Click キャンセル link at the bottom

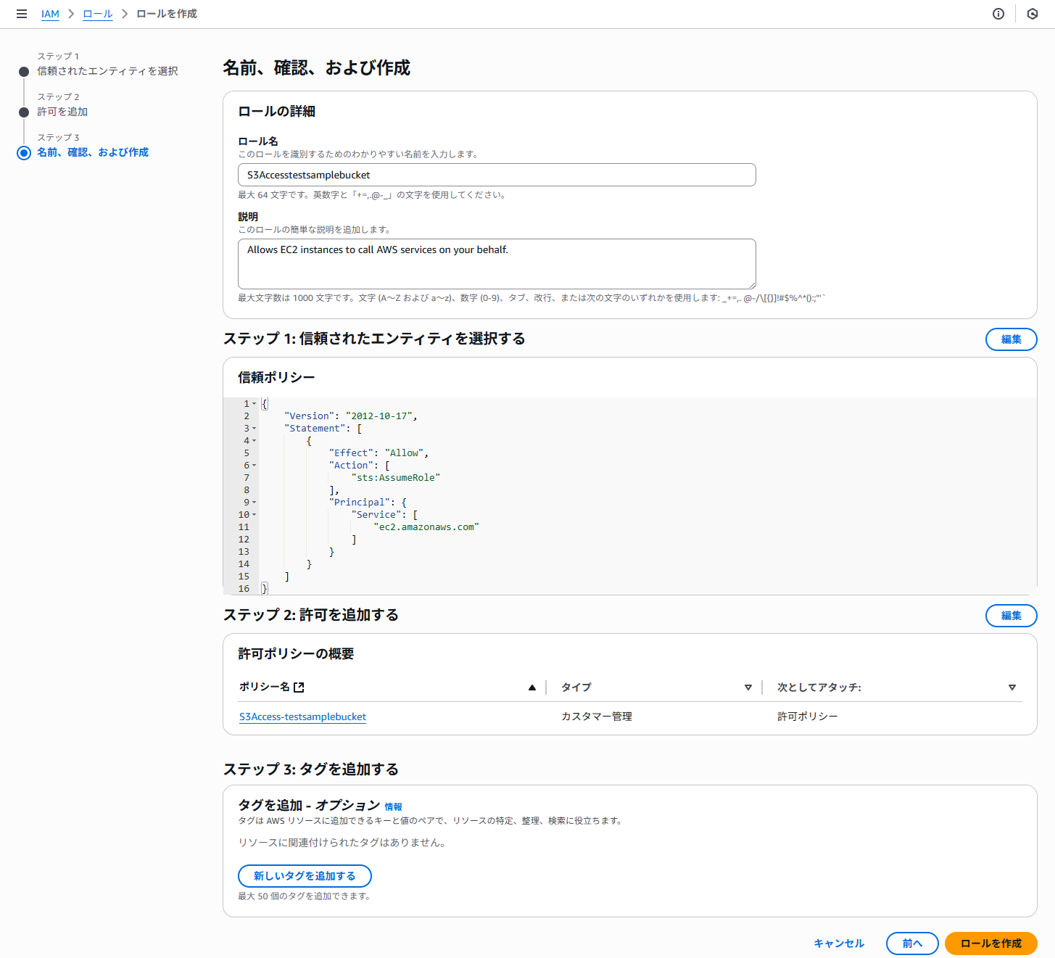pyautogui.click(x=839, y=943)
